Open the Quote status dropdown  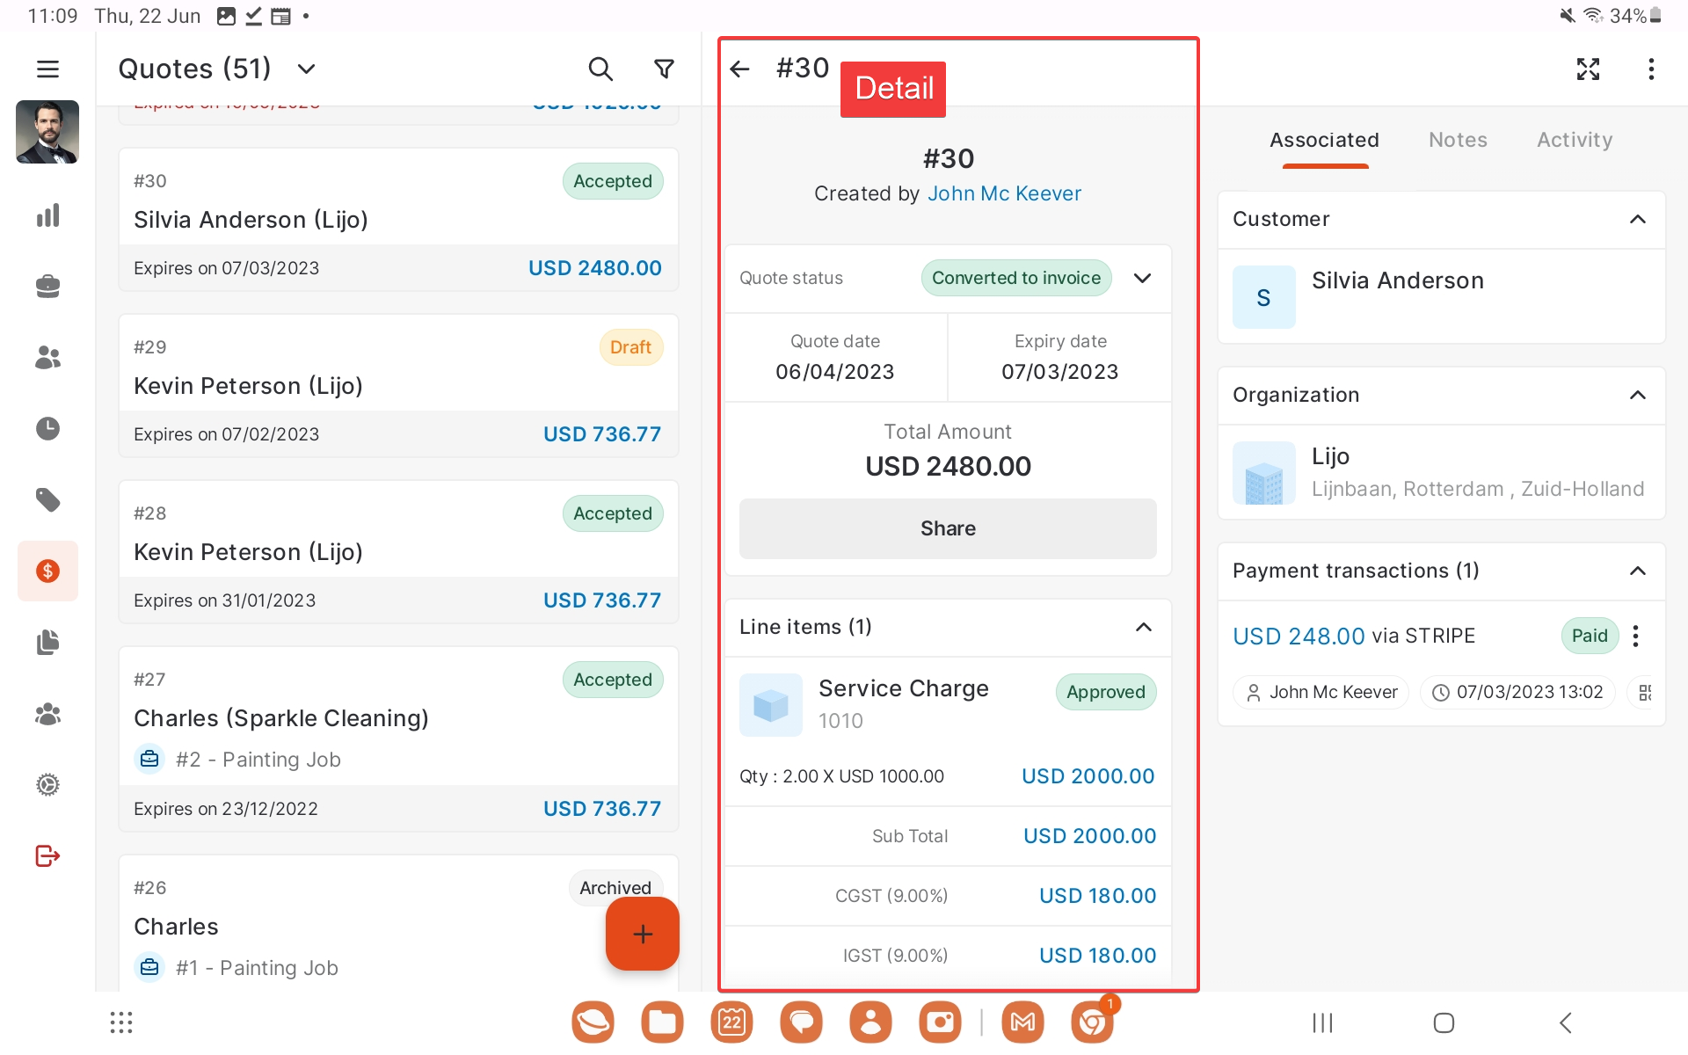coord(1142,278)
